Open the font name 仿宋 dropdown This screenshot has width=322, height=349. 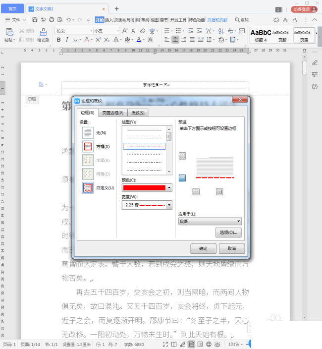pos(91,31)
